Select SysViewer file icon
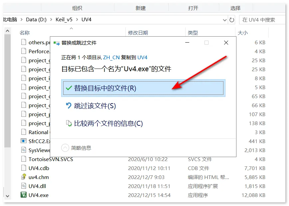The width and height of the screenshot is (289, 206). tap(24, 150)
